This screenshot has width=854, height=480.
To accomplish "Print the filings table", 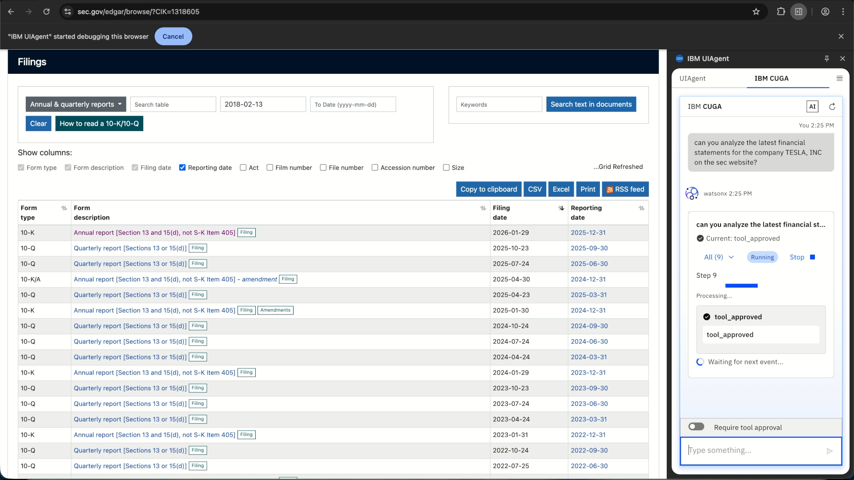I will point(588,189).
